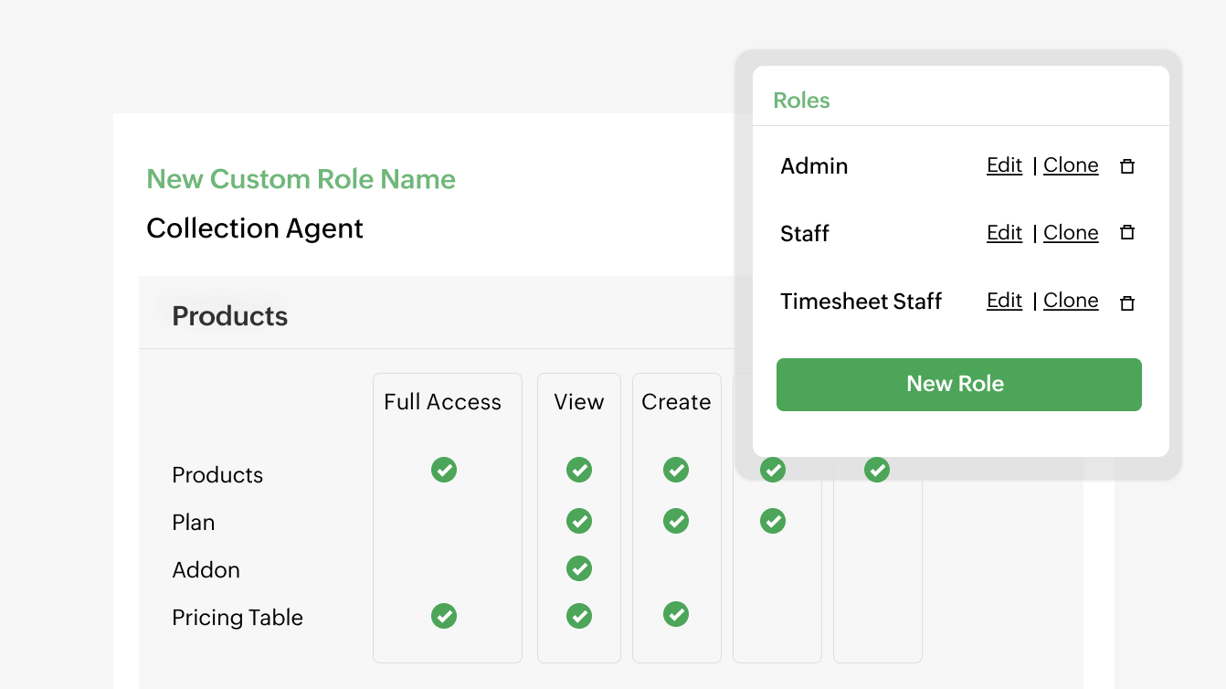This screenshot has height=689, width=1226.
Task: Delete the Staff role using the trash icon
Action: pos(1126,233)
